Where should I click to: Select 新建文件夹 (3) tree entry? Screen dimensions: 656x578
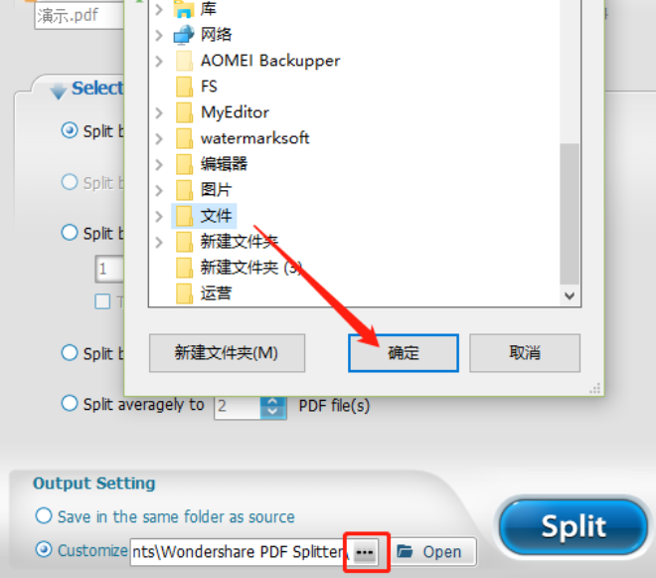pos(239,268)
